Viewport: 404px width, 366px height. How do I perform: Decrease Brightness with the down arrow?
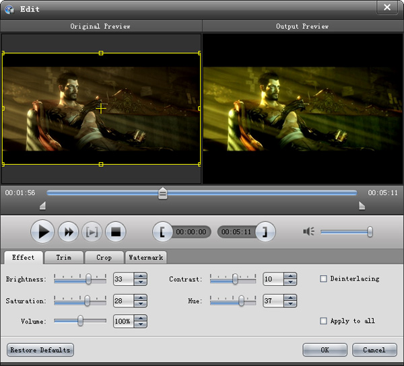tap(141, 282)
